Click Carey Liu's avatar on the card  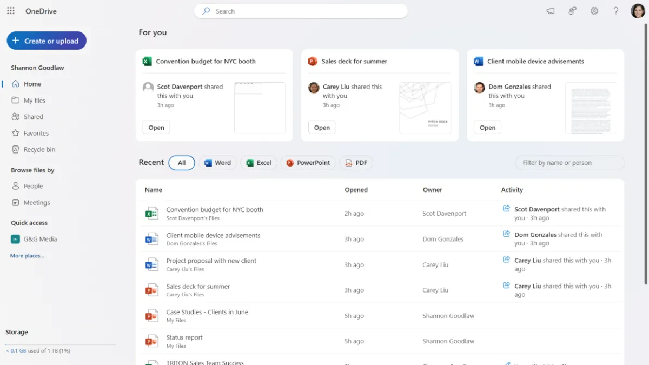[x=314, y=88]
